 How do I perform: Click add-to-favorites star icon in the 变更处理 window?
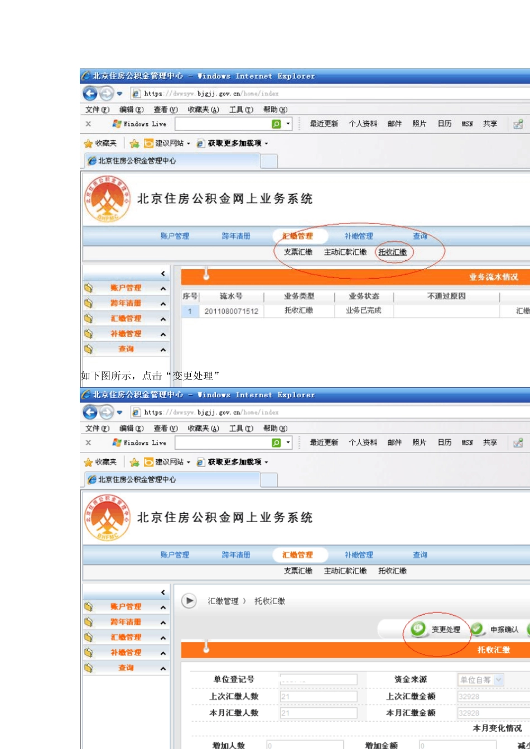pos(134,462)
